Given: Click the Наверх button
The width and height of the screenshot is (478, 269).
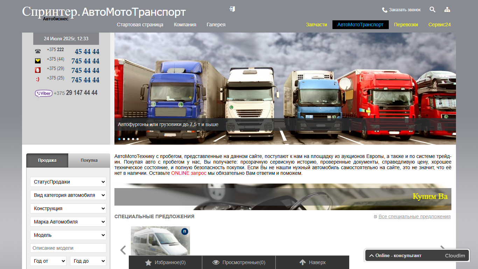Looking at the screenshot, I should pyautogui.click(x=312, y=262).
